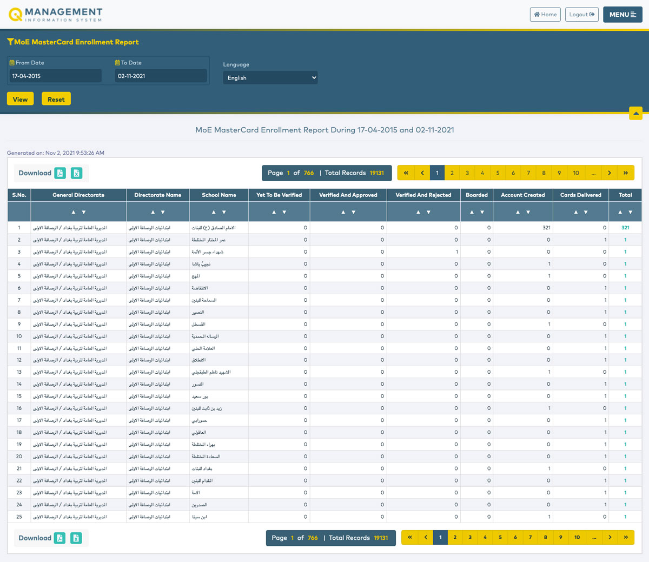Screen dimensions: 649x562
Task: Click the Generated on timestamp text
Action: pos(56,153)
